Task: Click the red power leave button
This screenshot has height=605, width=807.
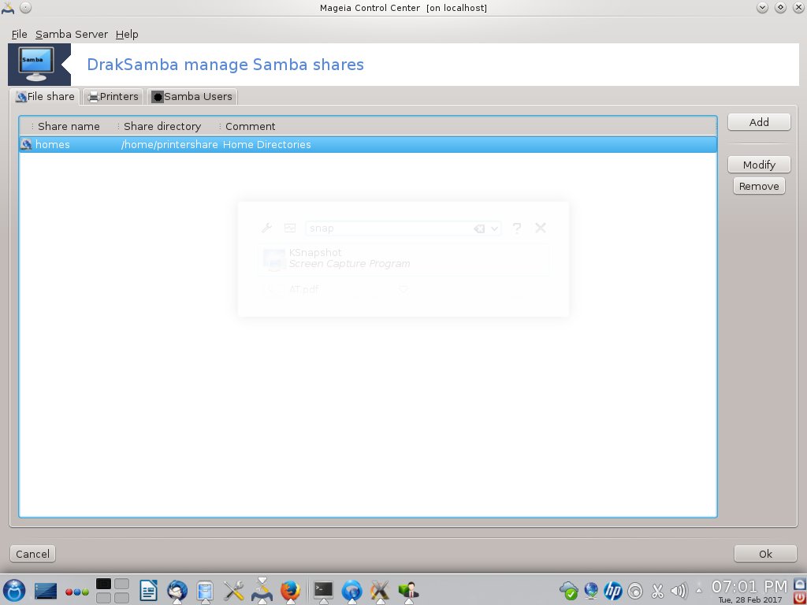Action: coord(801,598)
